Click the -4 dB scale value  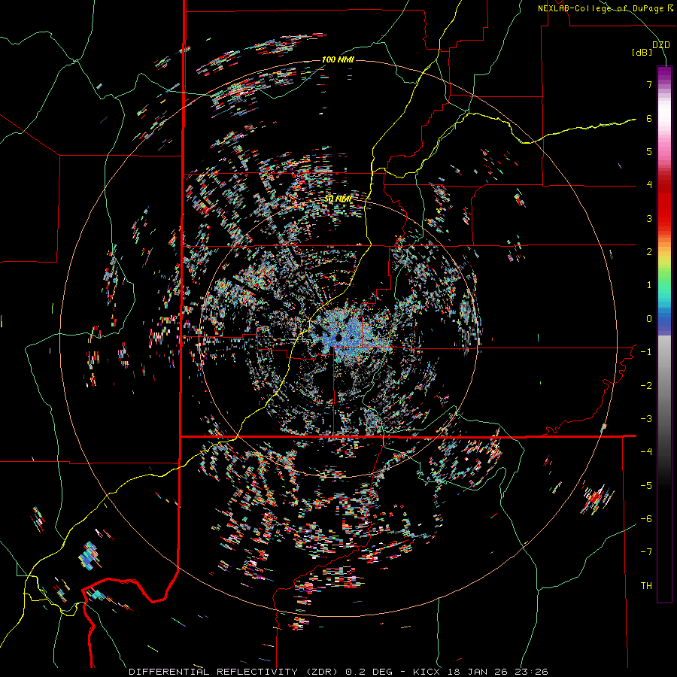pyautogui.click(x=646, y=452)
